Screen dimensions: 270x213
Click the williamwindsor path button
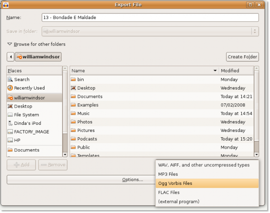tap(38, 57)
